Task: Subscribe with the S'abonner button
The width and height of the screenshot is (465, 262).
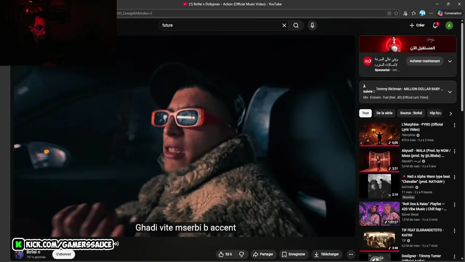Action: coord(64,254)
